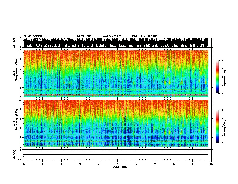Screen dimensions: 238x184
Task: Click the flat ch.3 trace line
Action: tap(116, 155)
